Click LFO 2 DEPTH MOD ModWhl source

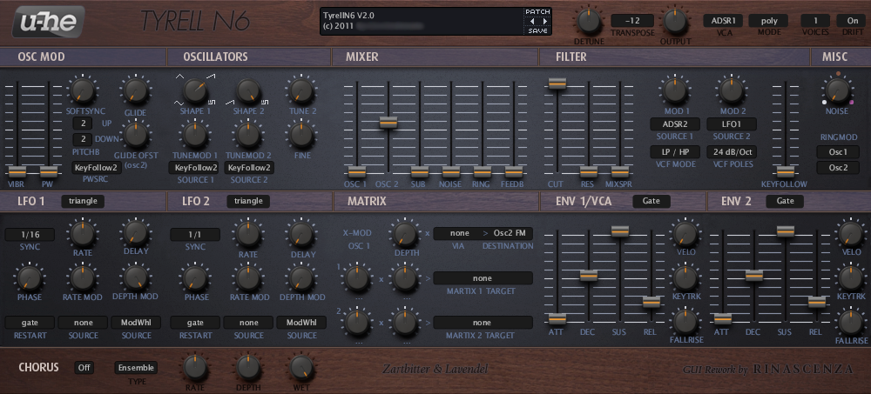point(301,323)
